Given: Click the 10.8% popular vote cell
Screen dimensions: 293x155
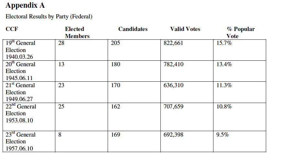Looking at the screenshot, I should [x=224, y=107].
